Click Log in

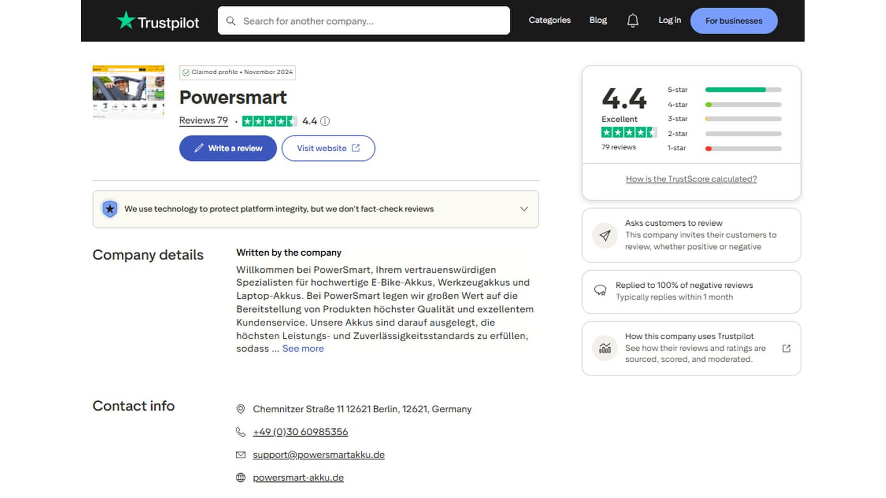pos(669,20)
